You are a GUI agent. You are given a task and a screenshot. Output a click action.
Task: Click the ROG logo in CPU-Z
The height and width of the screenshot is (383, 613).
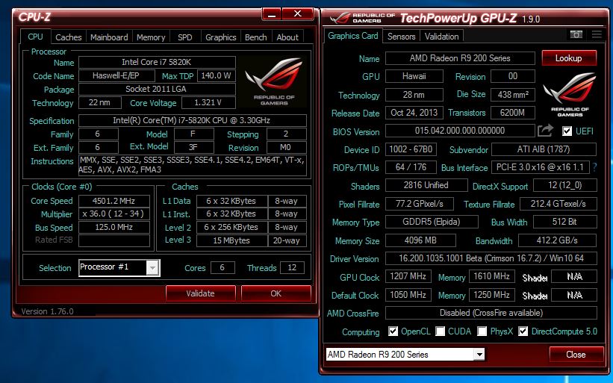click(274, 81)
